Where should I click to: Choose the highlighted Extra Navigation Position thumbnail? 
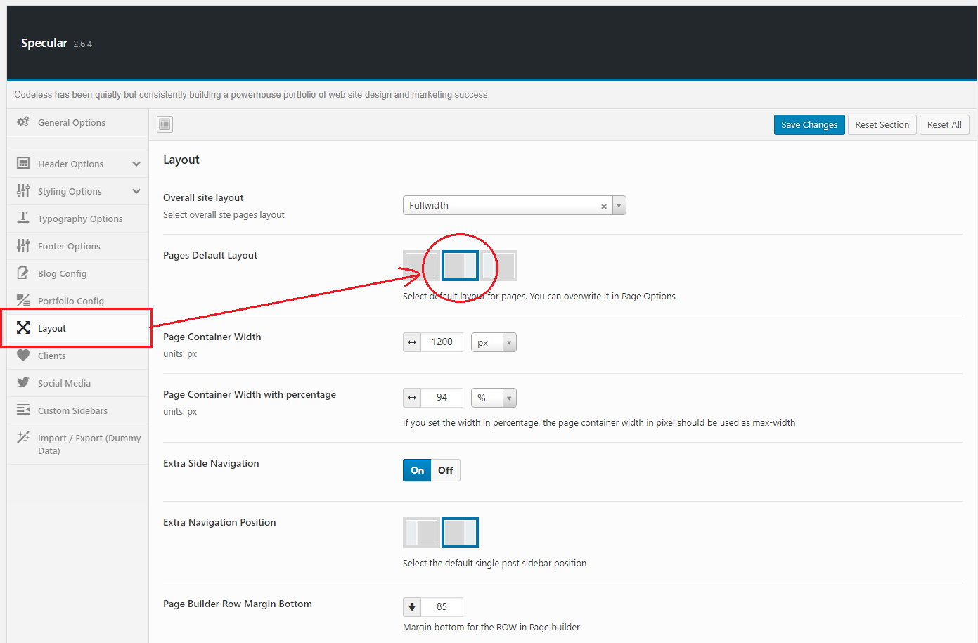(x=460, y=533)
